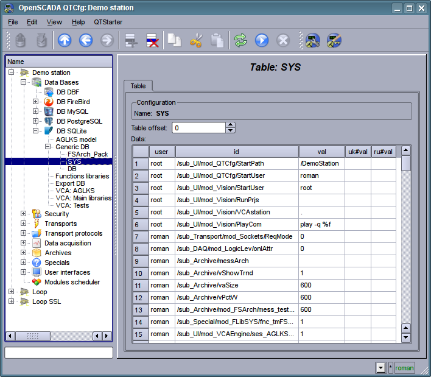This screenshot has height=377, width=431.
Task: Click the 'id' column header
Action: [237, 152]
